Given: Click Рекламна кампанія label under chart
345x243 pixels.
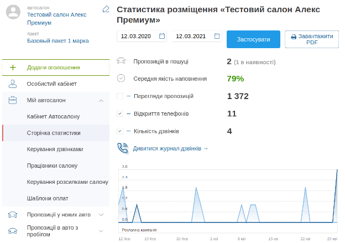Looking at the screenshot, I should [139, 230].
